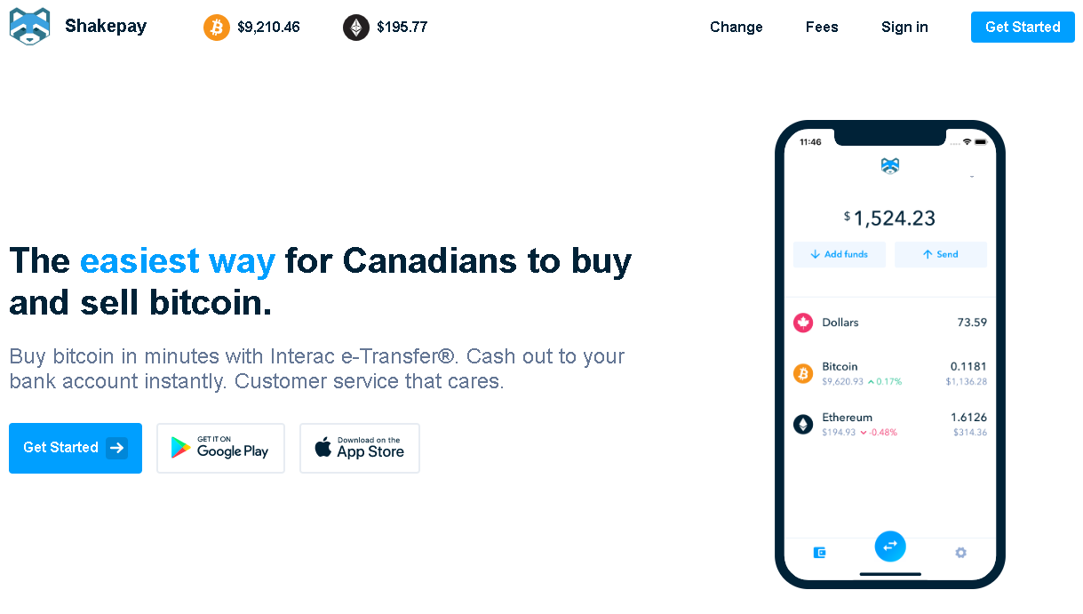
Task: Click the Ethereum icon in header
Action: pos(356,28)
